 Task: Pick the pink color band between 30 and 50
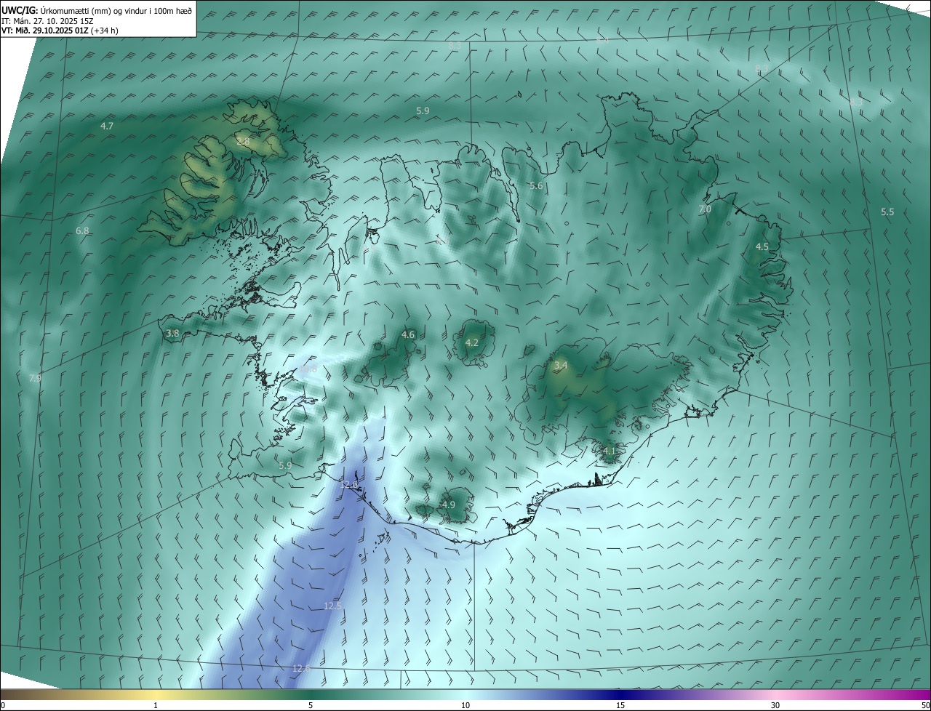click(852, 695)
